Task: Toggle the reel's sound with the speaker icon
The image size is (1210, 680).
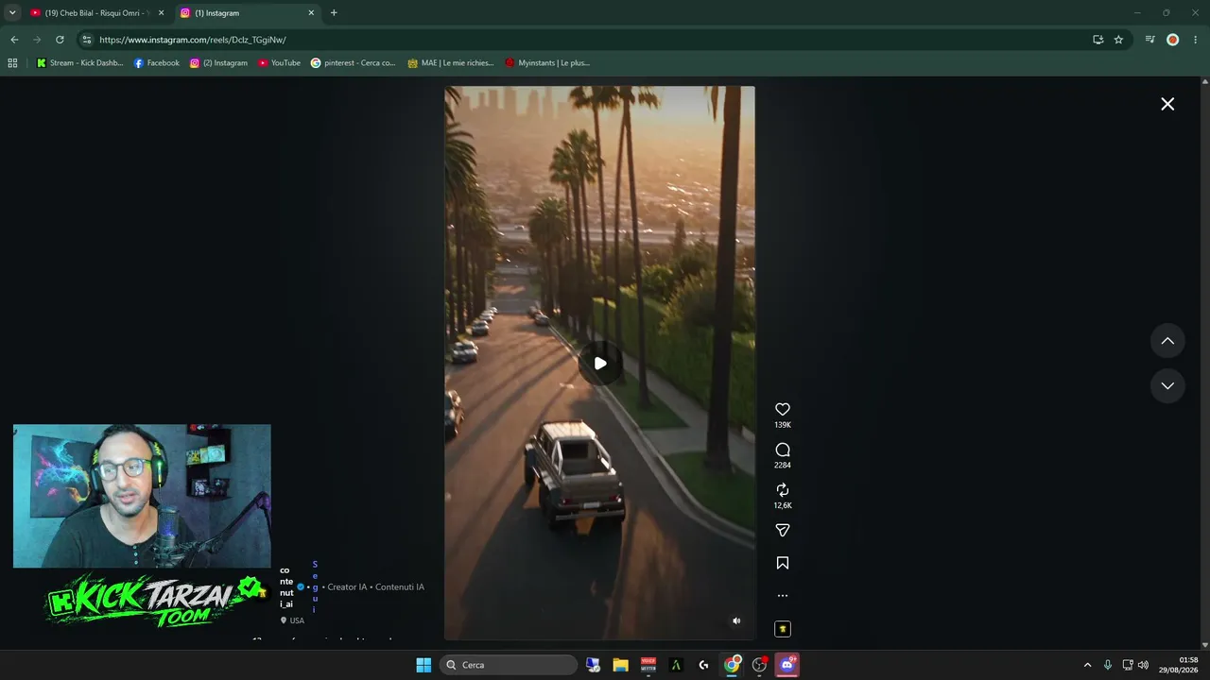Action: (x=736, y=620)
